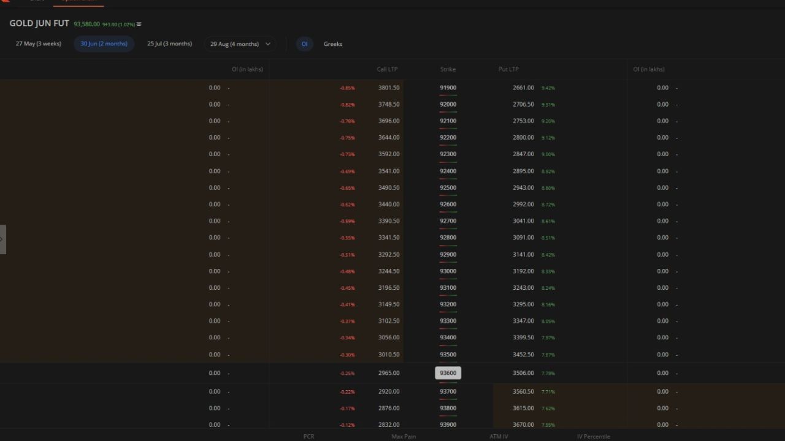This screenshot has height=441, width=785.
Task: Click strike 93500
Action: 448,354
